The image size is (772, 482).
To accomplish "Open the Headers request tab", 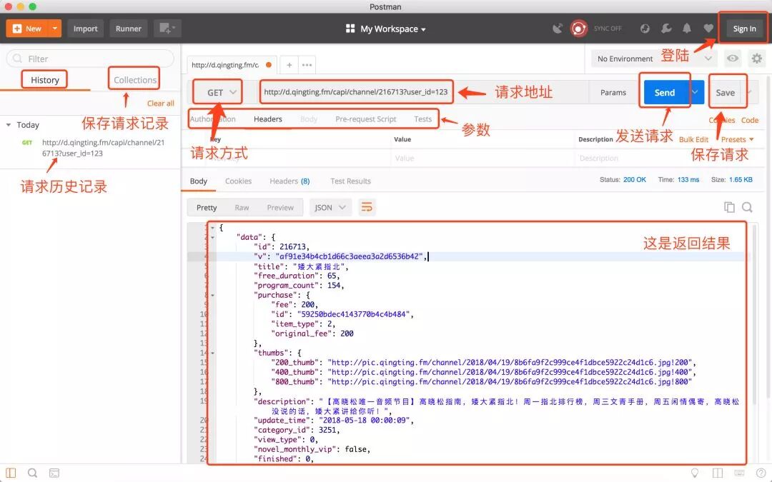I will coord(268,119).
